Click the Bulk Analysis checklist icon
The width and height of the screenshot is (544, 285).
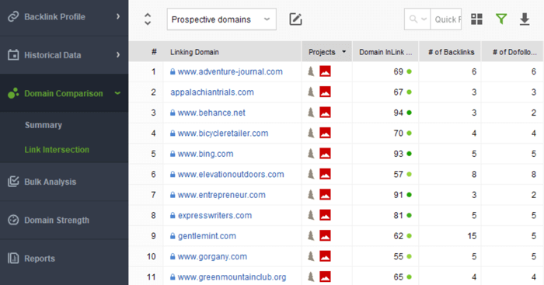tap(13, 182)
